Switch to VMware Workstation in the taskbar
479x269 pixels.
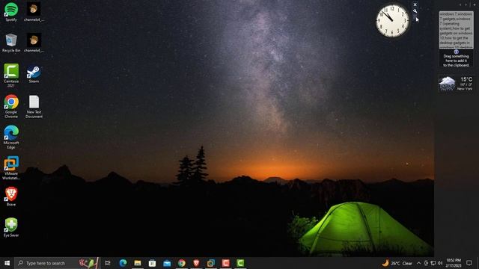[211, 263]
